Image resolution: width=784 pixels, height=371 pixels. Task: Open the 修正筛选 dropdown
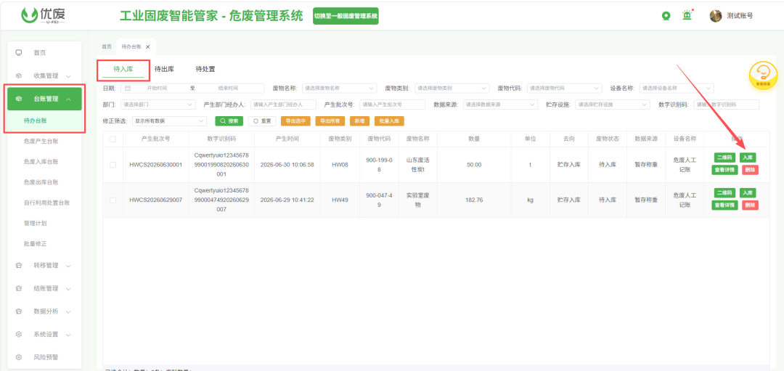click(x=169, y=121)
